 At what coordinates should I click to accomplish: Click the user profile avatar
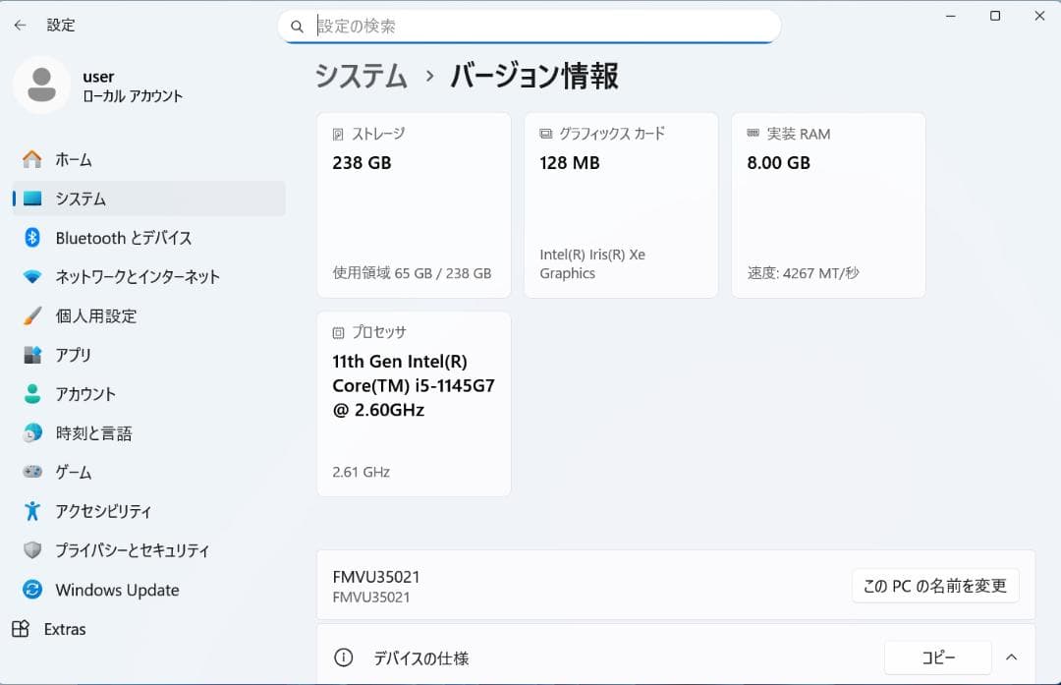pyautogui.click(x=41, y=86)
